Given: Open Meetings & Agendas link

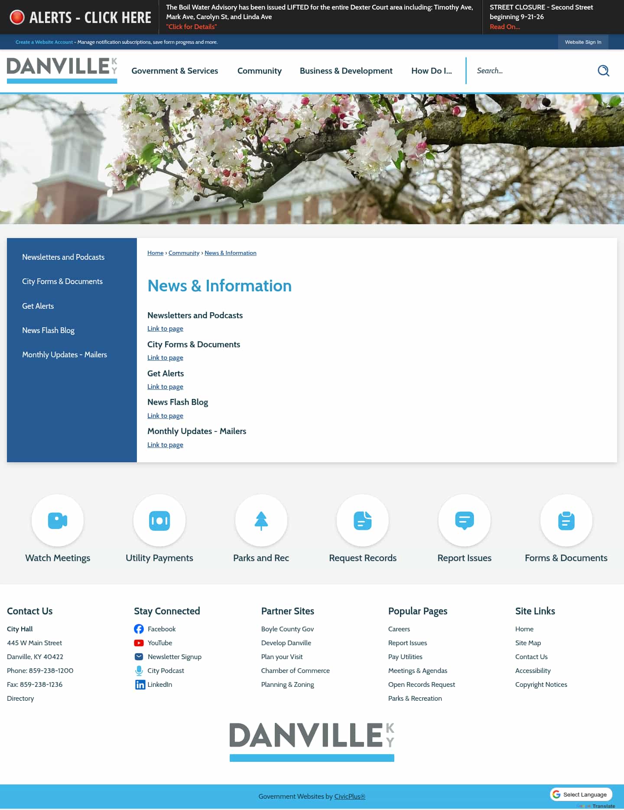Looking at the screenshot, I should click(x=418, y=671).
